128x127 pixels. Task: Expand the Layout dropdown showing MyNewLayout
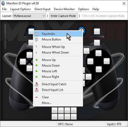tap(29, 16)
